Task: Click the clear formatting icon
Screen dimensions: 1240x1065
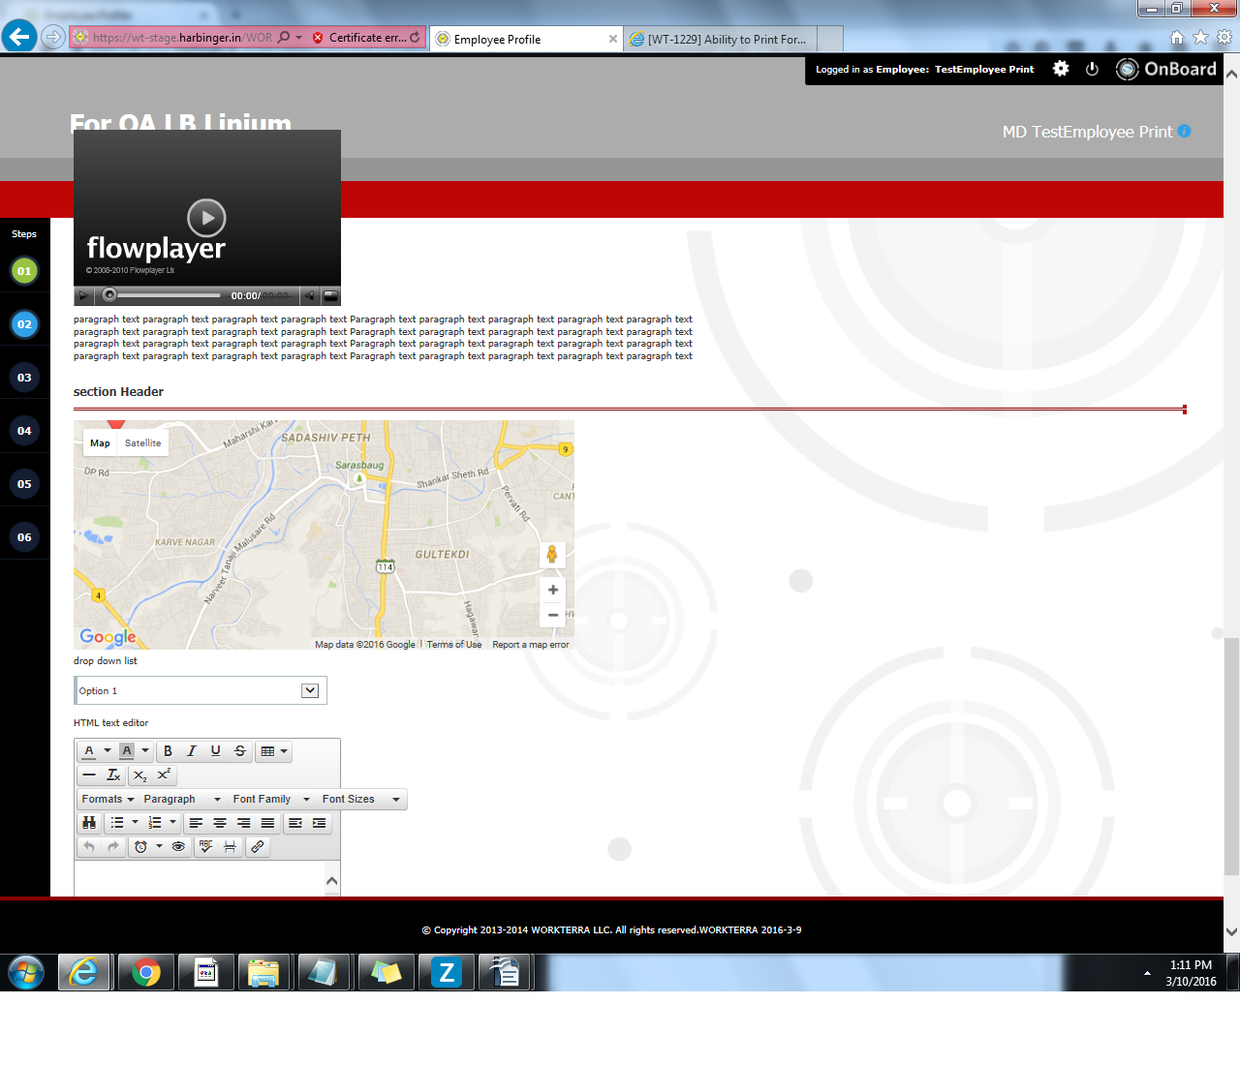Action: point(113,776)
